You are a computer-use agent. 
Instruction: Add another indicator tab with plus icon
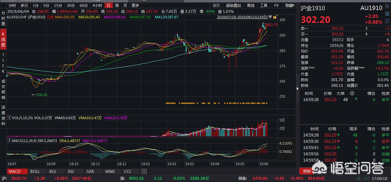pos(144,171)
